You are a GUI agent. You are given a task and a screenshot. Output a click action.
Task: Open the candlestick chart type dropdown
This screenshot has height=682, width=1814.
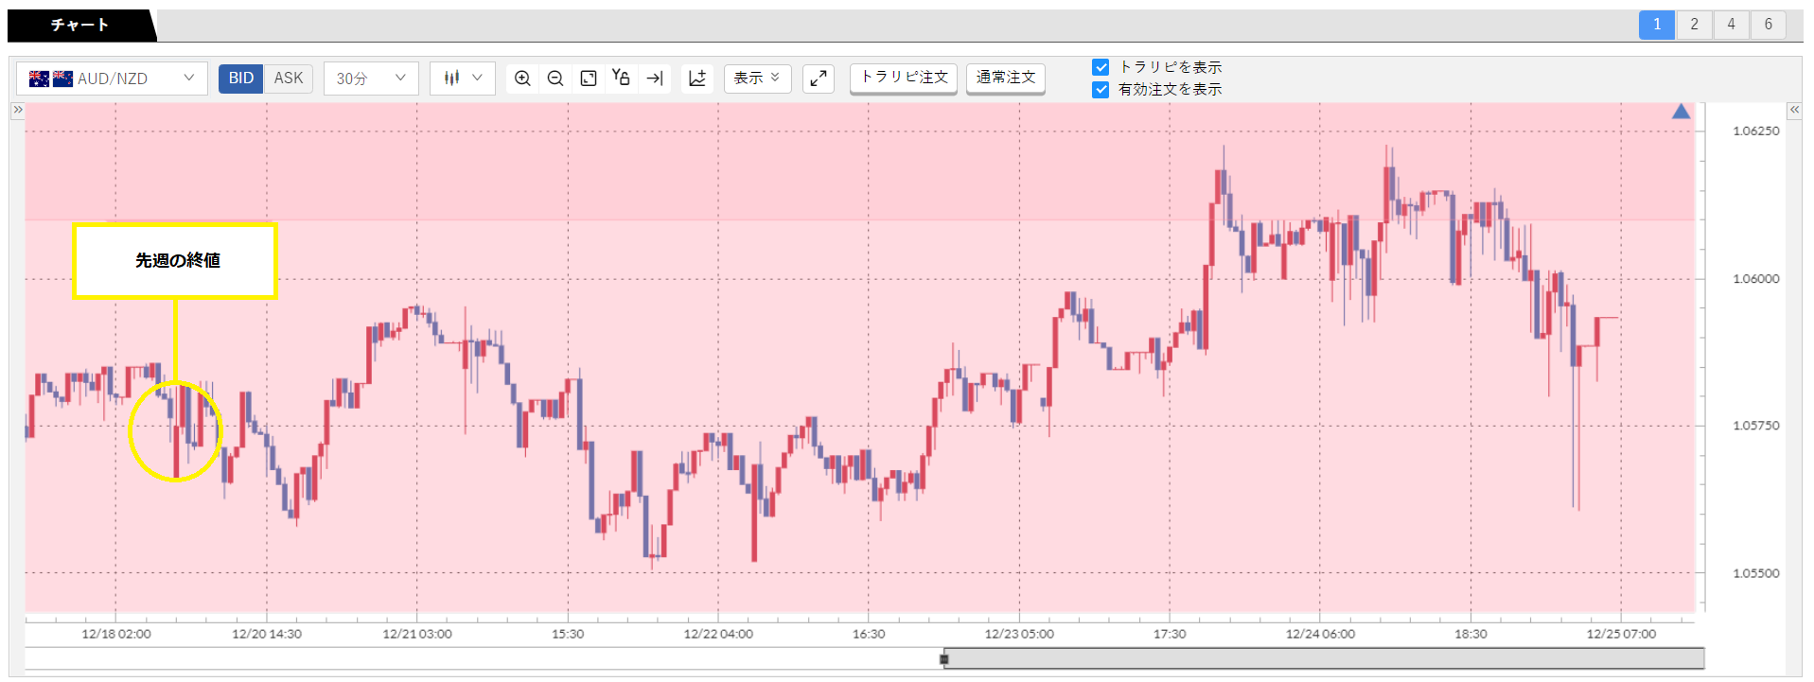click(463, 79)
